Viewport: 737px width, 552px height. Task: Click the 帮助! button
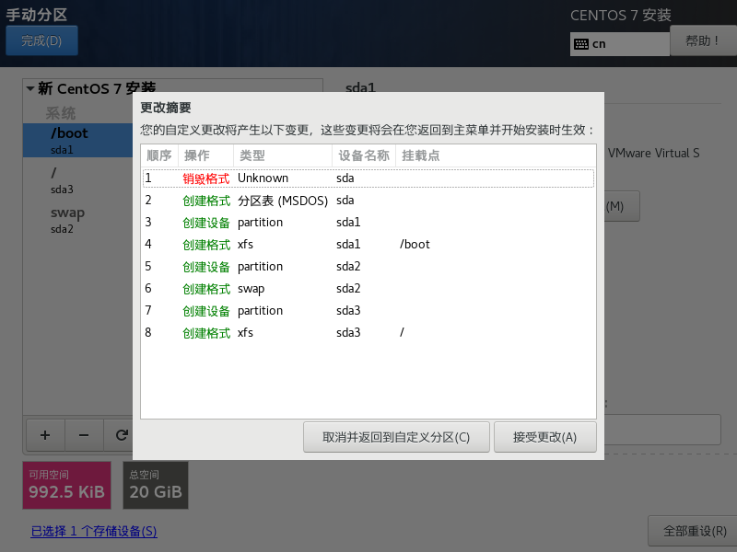[x=703, y=40]
